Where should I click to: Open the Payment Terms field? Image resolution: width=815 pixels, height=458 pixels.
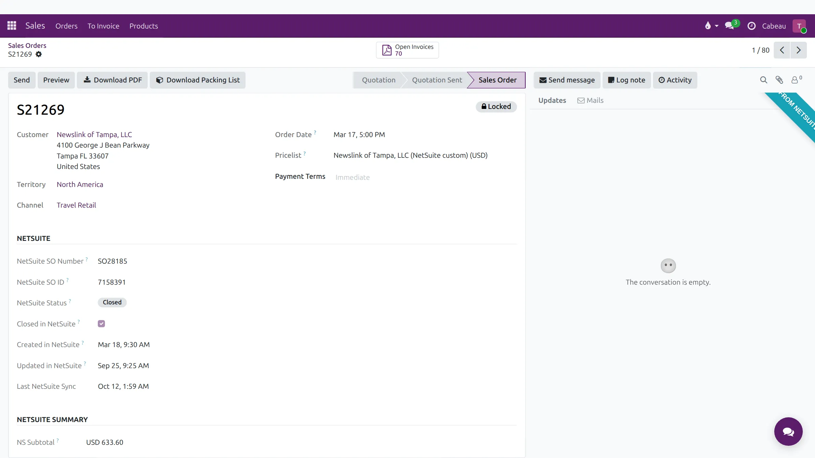pyautogui.click(x=424, y=177)
